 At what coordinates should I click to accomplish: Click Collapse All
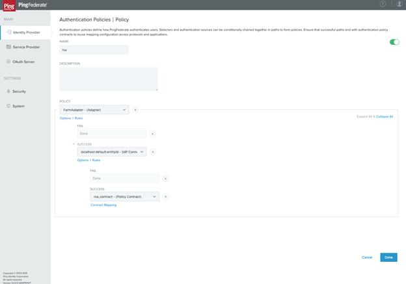385,116
